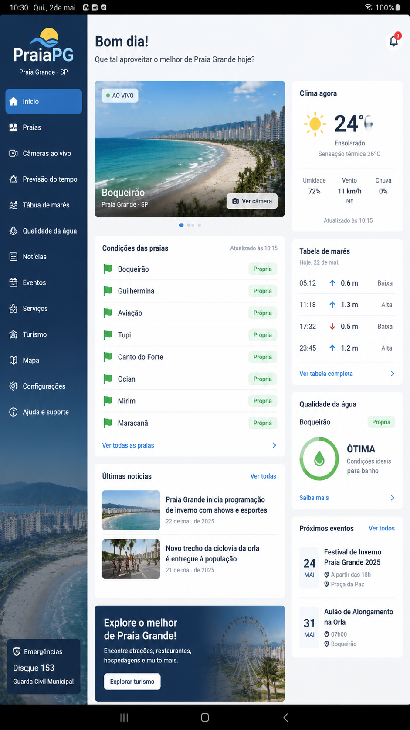Click the Mapa icon in the sidebar
The height and width of the screenshot is (730, 410).
pyautogui.click(x=14, y=360)
